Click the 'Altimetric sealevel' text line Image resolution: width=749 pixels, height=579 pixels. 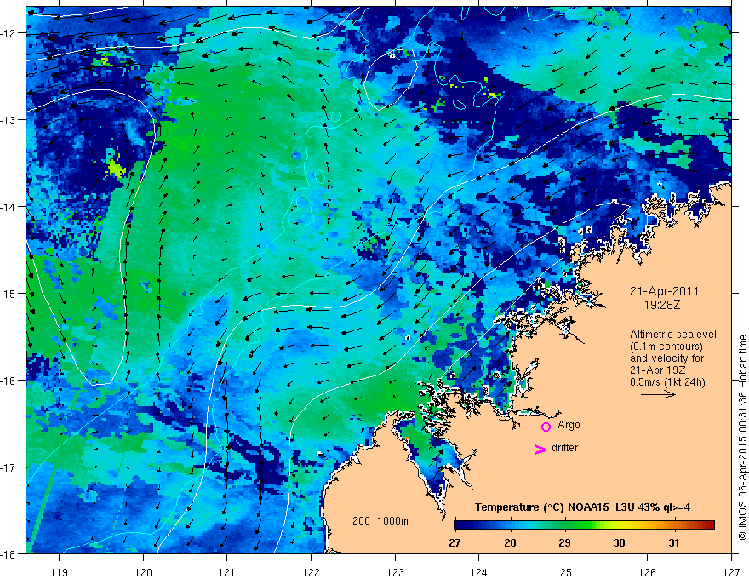click(673, 335)
